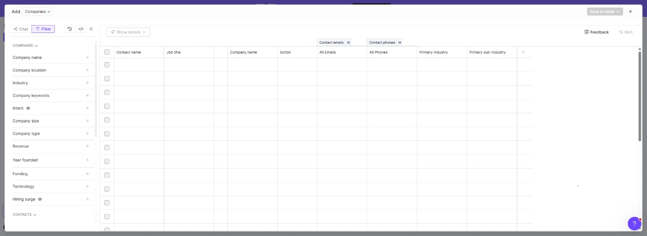The height and width of the screenshot is (236, 647).
Task: Click the Technology filter label
Action: (24, 187)
